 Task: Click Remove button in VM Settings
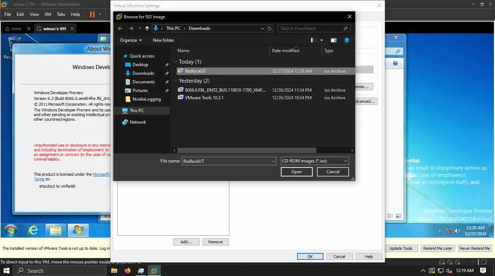[215, 242]
